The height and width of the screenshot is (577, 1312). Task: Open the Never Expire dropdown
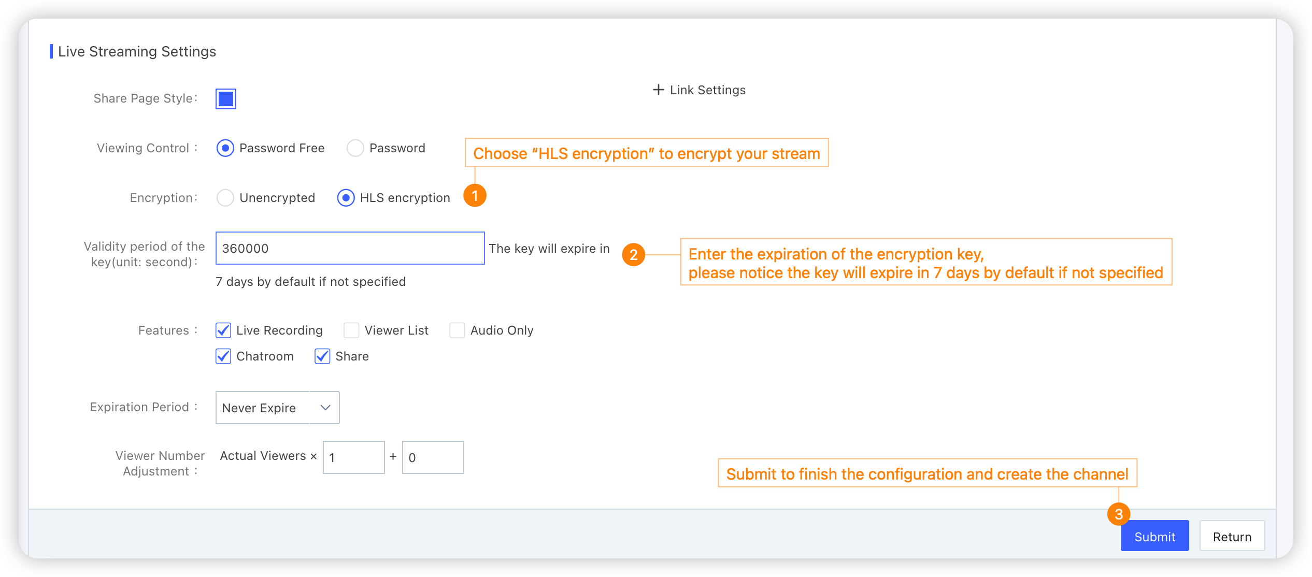pyautogui.click(x=277, y=408)
